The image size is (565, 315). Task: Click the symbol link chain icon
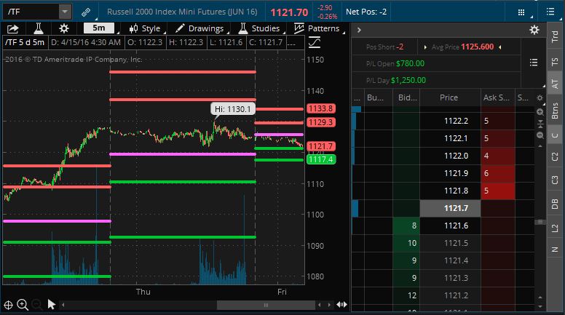point(86,12)
